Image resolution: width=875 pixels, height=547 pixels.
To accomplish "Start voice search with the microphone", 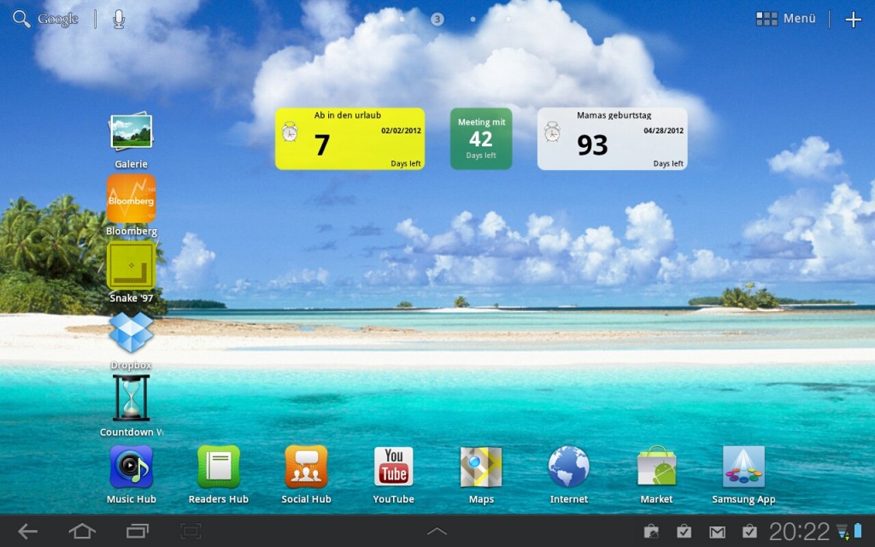I will (x=119, y=19).
